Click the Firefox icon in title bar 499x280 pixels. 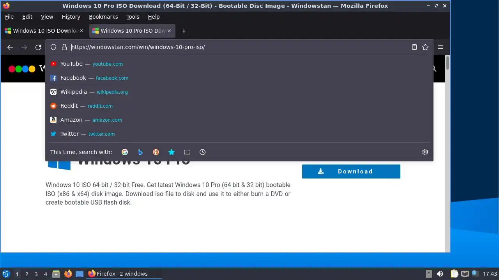(x=6, y=6)
